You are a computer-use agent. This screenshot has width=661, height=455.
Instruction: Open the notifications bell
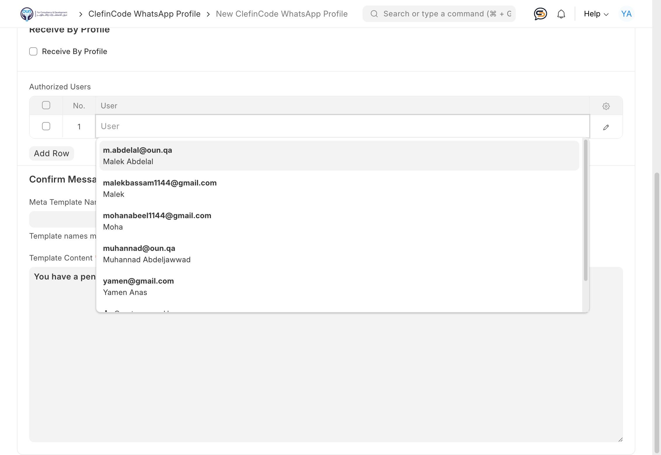(x=561, y=14)
